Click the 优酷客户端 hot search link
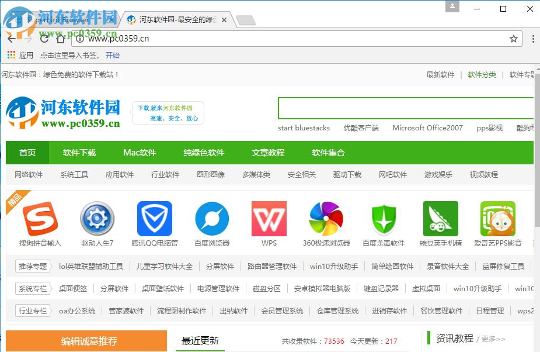540x352 pixels. 361,128
